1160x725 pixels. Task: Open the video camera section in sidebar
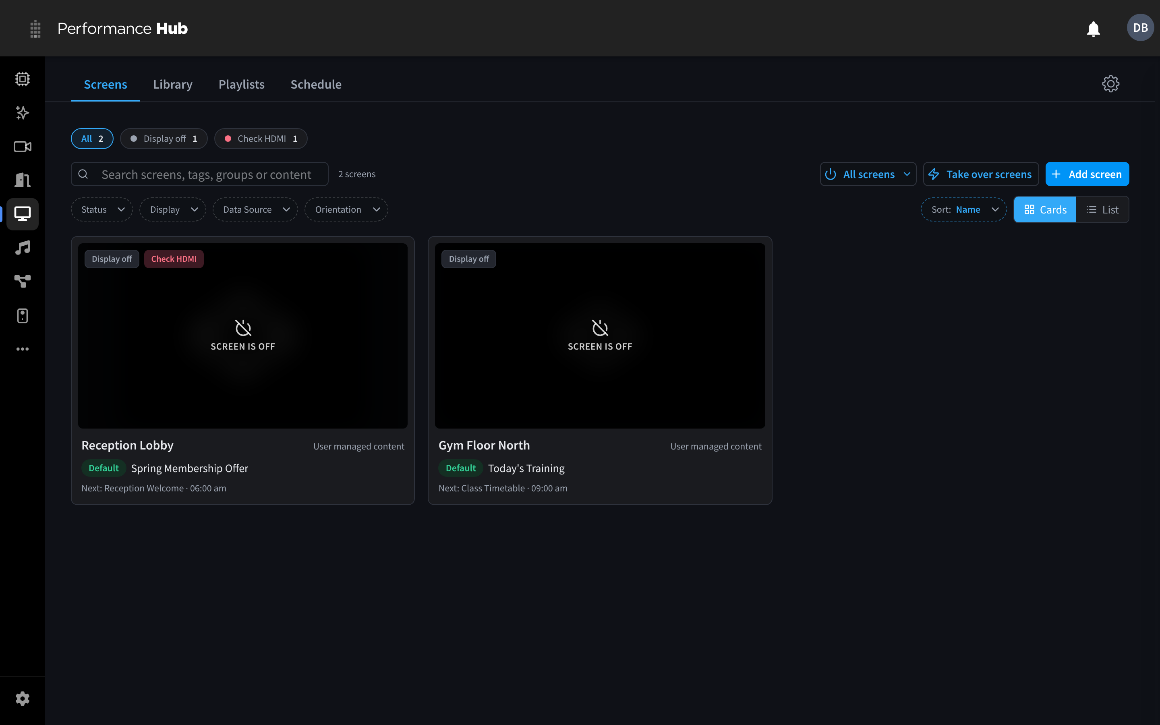(x=23, y=147)
